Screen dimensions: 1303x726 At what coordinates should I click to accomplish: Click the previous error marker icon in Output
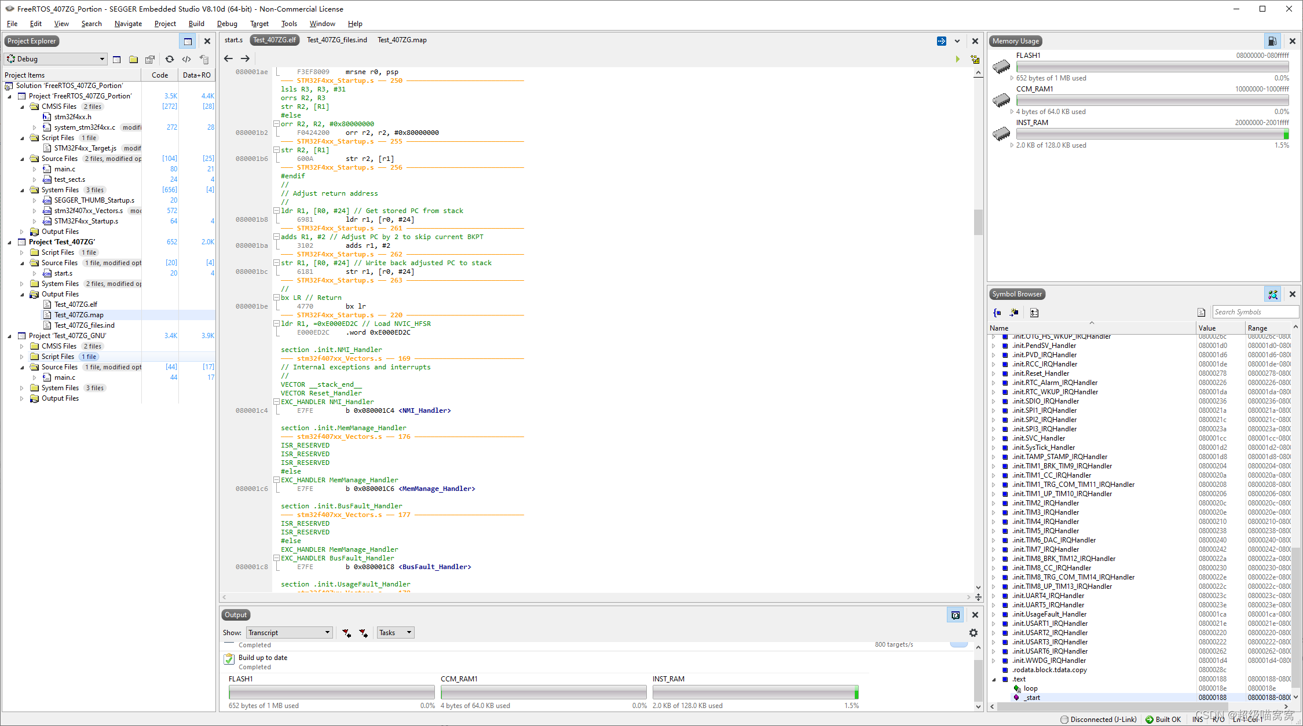[346, 633]
